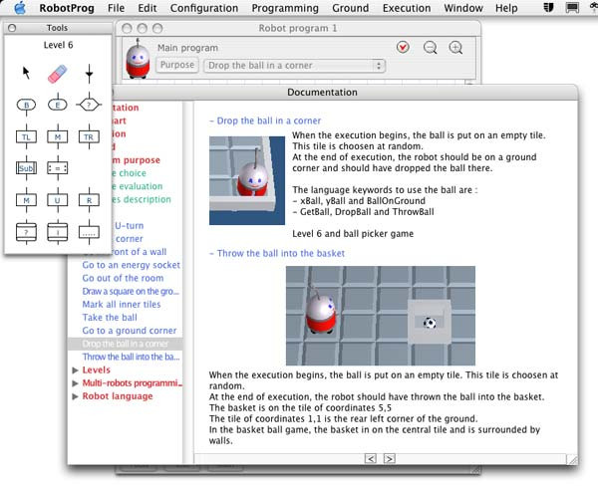Select the pink eraser tool
Screen dimensions: 598x486
pyautogui.click(x=56, y=73)
